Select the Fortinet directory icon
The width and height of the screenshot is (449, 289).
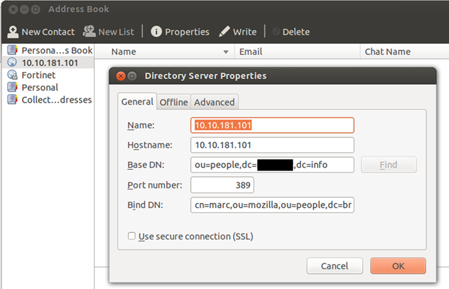(x=12, y=75)
